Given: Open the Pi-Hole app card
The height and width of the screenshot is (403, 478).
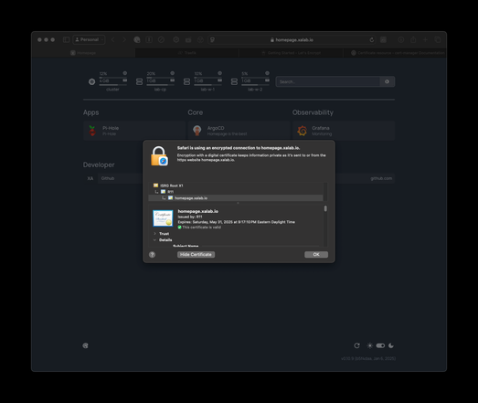Looking at the screenshot, I should click(x=134, y=131).
